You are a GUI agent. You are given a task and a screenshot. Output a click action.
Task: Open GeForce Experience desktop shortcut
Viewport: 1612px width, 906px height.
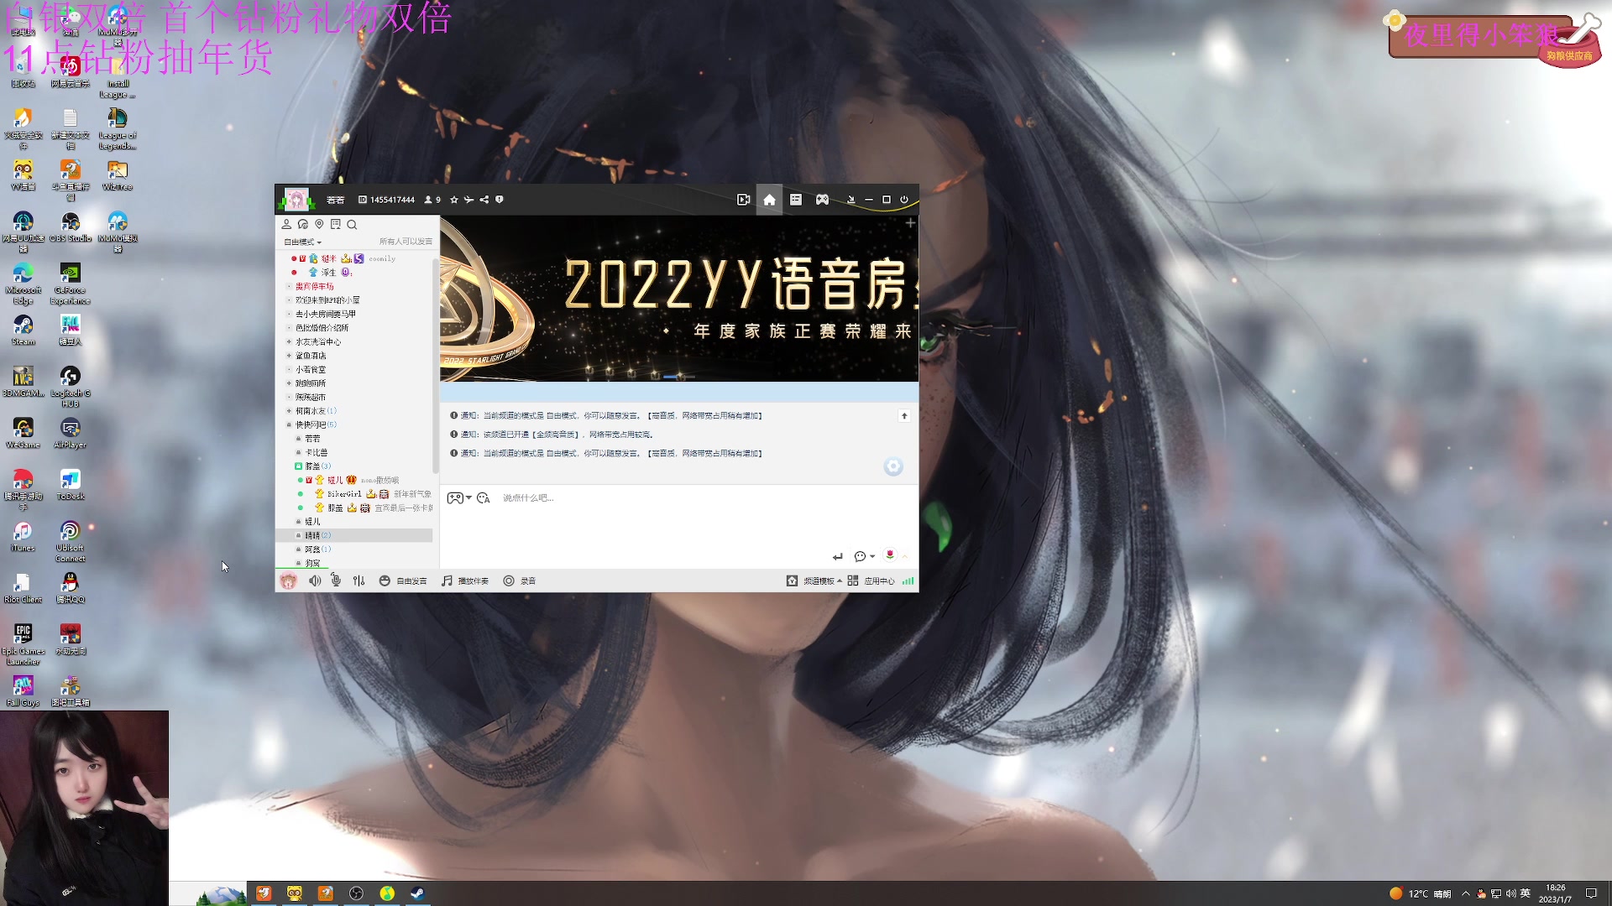(x=71, y=284)
